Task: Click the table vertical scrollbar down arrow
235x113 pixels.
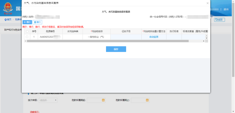Action: 207,38
